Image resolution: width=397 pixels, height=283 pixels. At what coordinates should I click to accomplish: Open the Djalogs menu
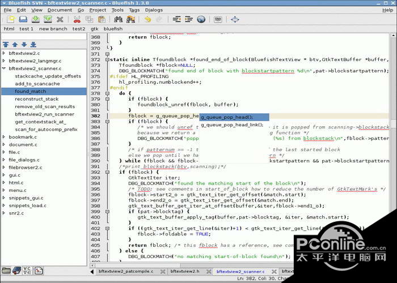tap(154, 10)
